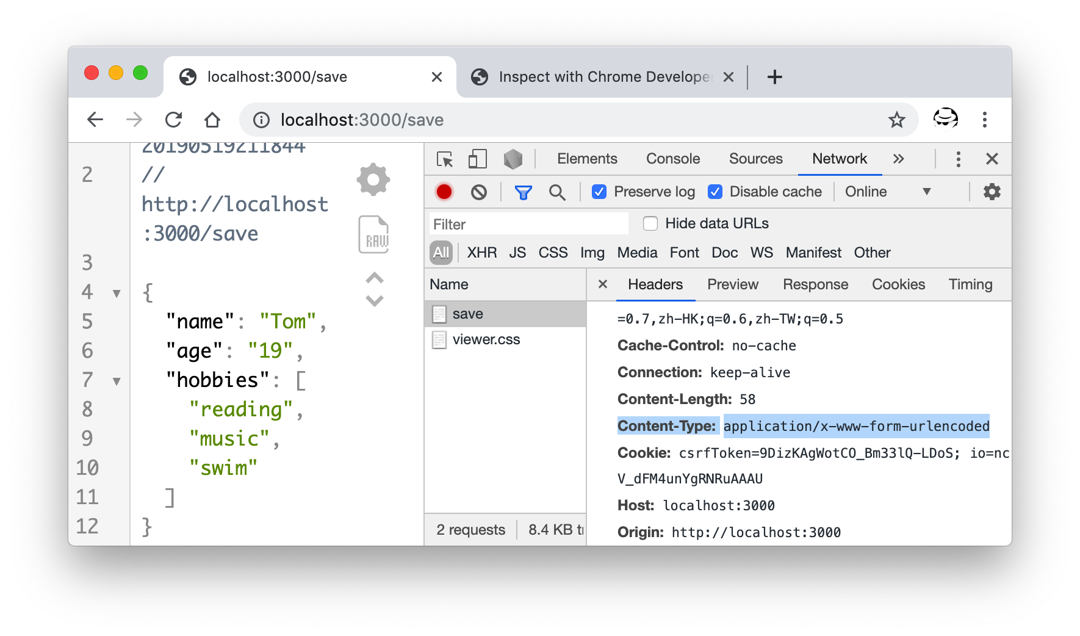Check Hide data URLs

click(x=650, y=223)
